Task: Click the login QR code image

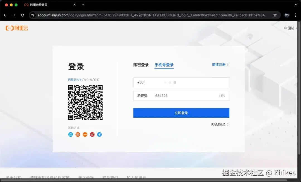Action: (x=85, y=102)
